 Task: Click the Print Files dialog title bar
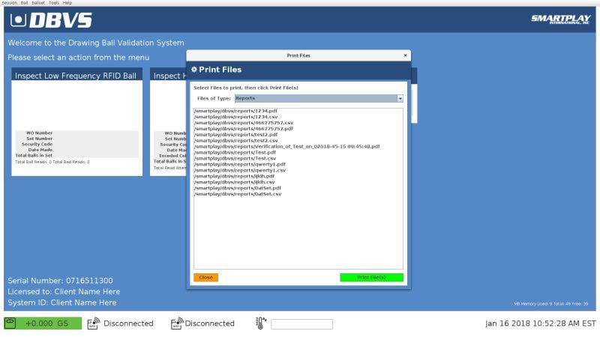pos(298,55)
